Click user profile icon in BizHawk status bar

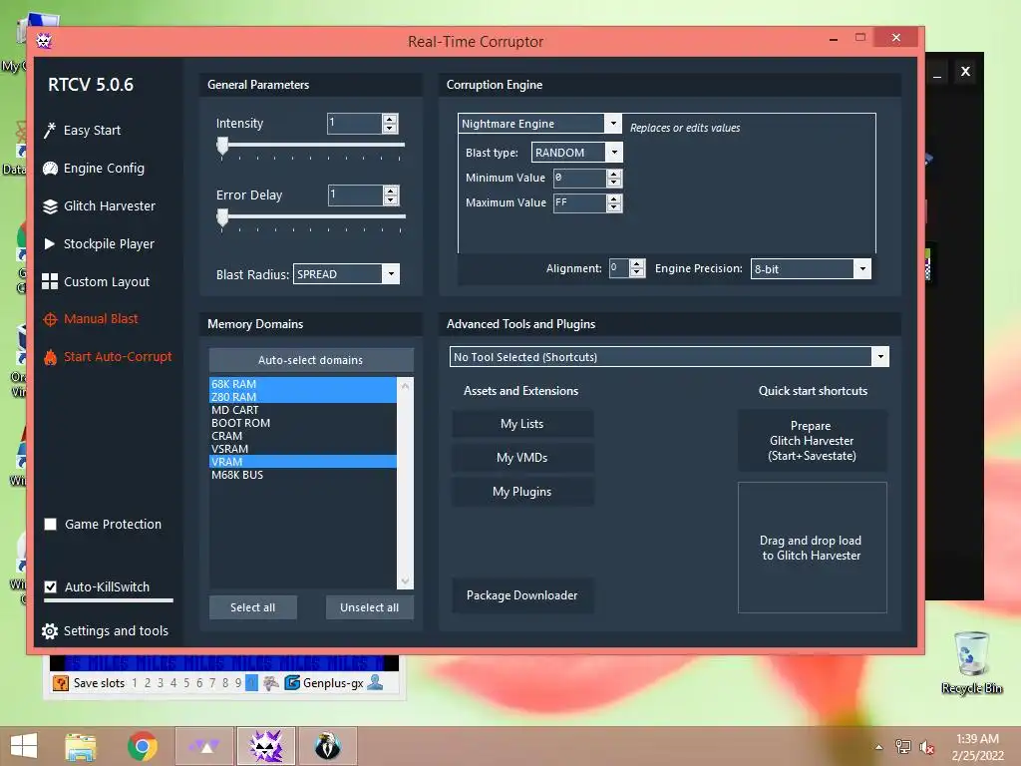click(376, 682)
